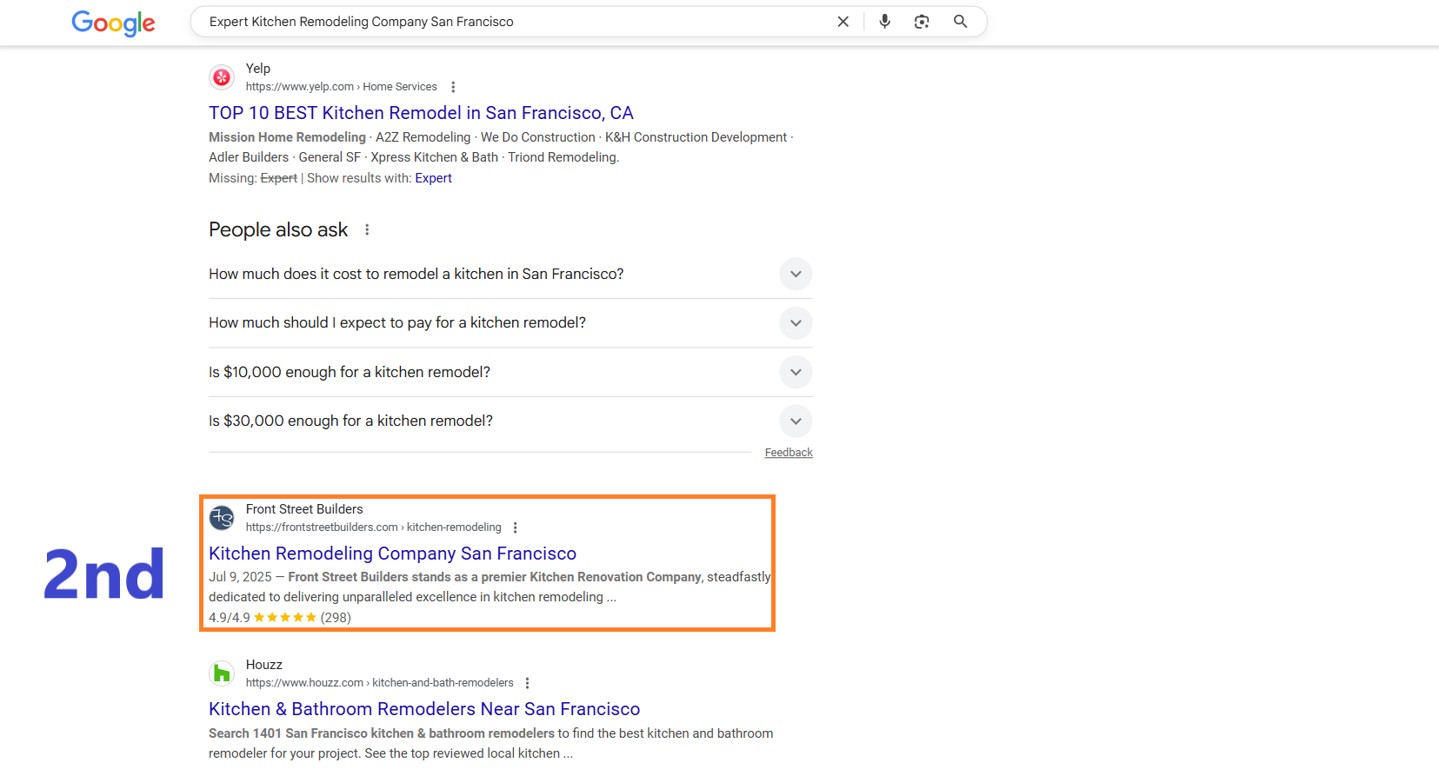Image resolution: width=1439 pixels, height=776 pixels.
Task: Open "TOP 10 BEST Kitchen Remodel in San Francisco" link
Action: tap(421, 113)
